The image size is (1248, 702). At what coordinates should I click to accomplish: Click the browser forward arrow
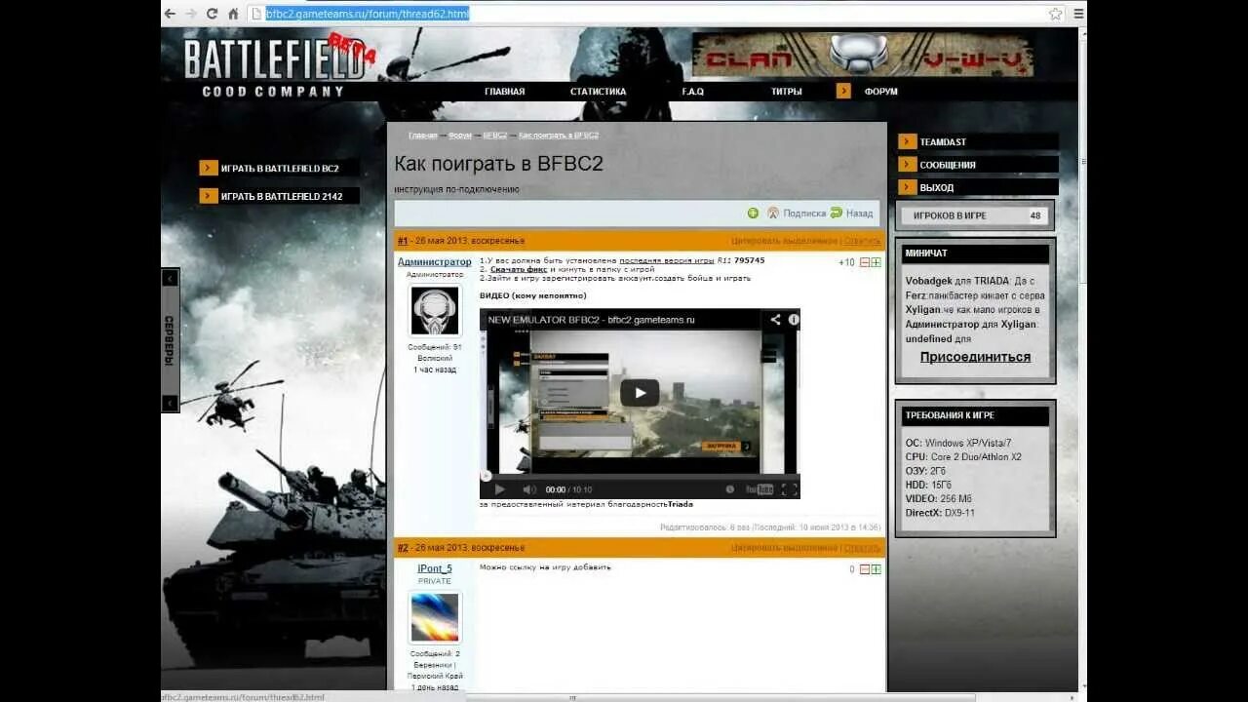click(x=191, y=14)
